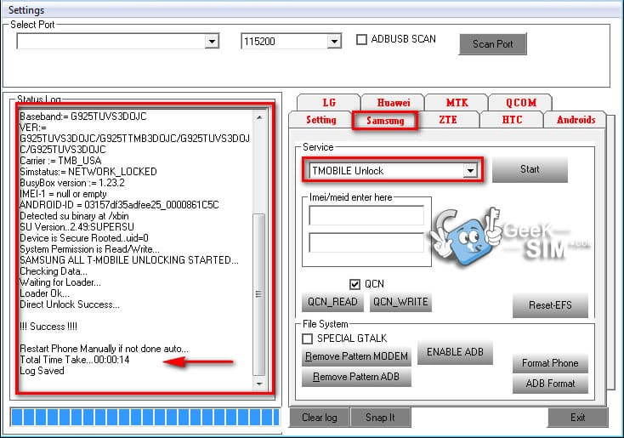This screenshot has width=624, height=438.
Task: Click Remove Pattern MODEM button
Action: pyautogui.click(x=357, y=356)
